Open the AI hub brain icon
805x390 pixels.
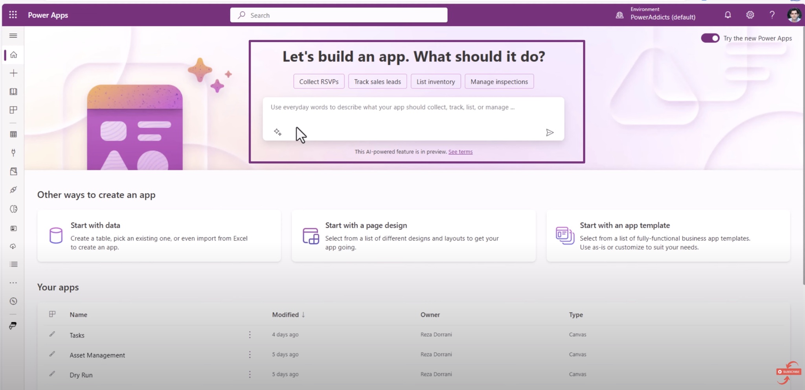click(x=13, y=209)
